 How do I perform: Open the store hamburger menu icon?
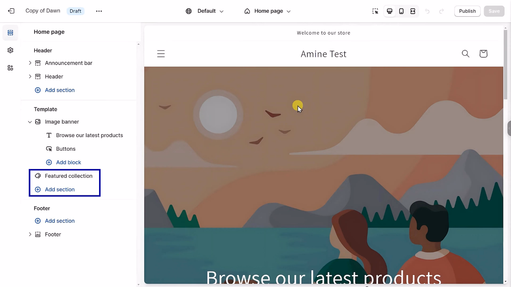(x=161, y=54)
